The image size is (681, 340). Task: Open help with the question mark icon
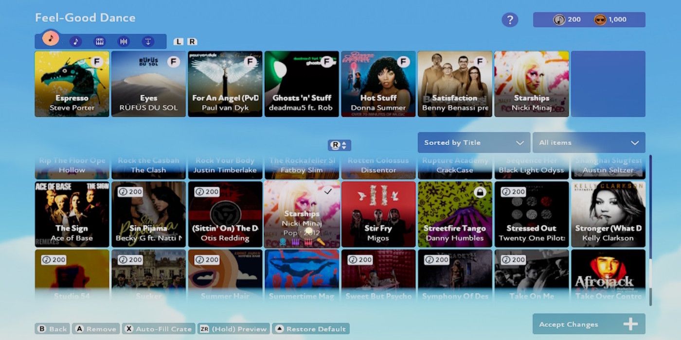tap(510, 20)
